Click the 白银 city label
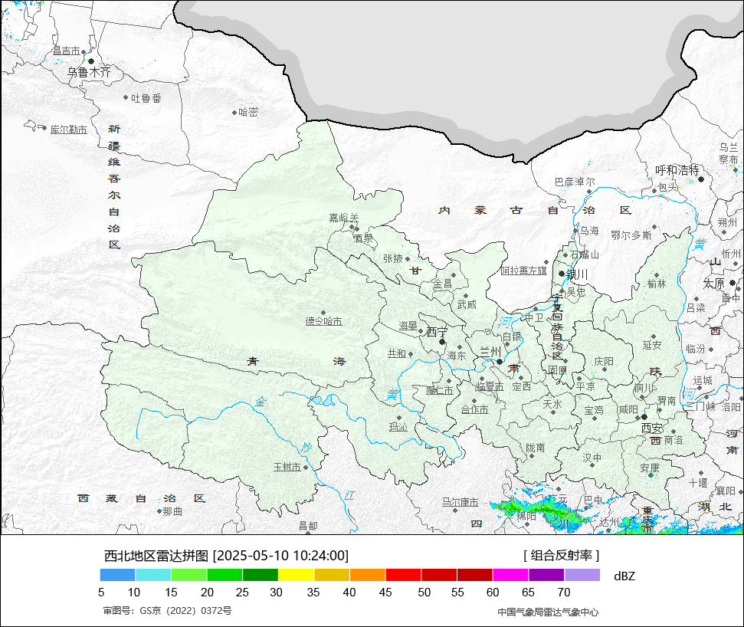 (x=512, y=336)
